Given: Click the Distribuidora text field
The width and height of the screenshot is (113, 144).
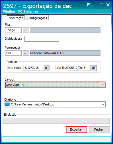Looking at the screenshot, I should [x=42, y=39].
